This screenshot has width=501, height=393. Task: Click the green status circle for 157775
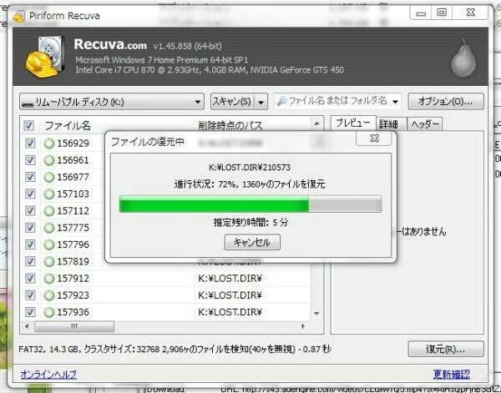pos(49,228)
